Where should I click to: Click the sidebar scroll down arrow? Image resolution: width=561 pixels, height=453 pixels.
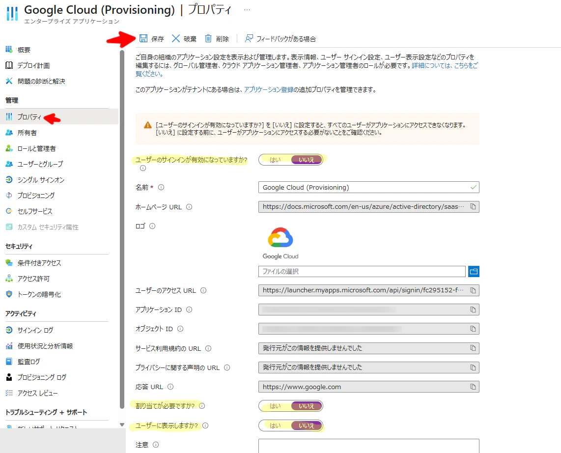122,425
